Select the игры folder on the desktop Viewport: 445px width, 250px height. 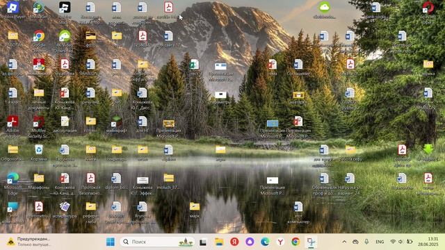tap(220, 150)
